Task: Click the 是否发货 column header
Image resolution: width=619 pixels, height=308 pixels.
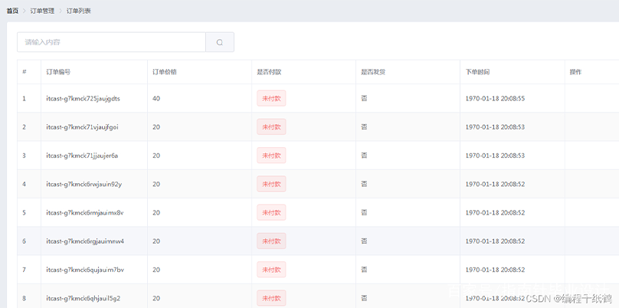Action: tap(373, 72)
